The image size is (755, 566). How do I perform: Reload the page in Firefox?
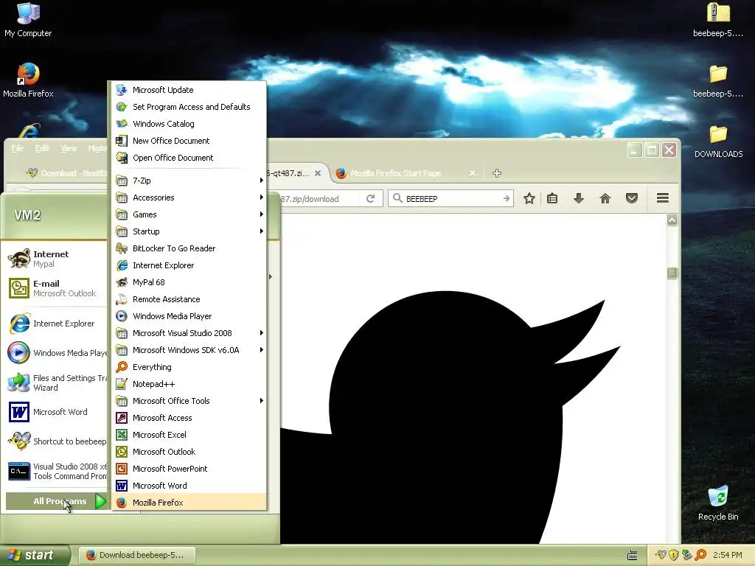point(370,198)
